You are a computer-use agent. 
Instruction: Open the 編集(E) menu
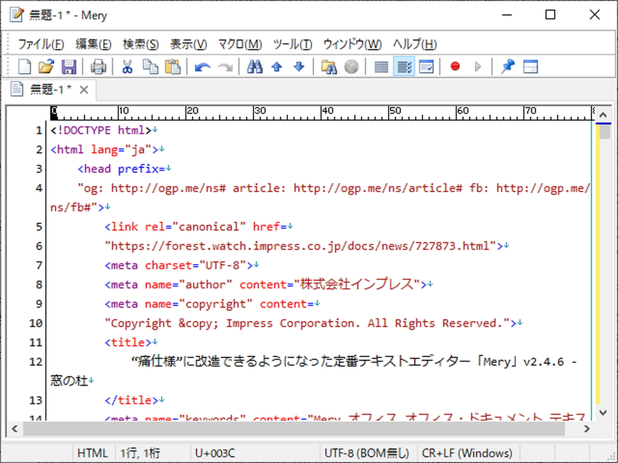94,44
